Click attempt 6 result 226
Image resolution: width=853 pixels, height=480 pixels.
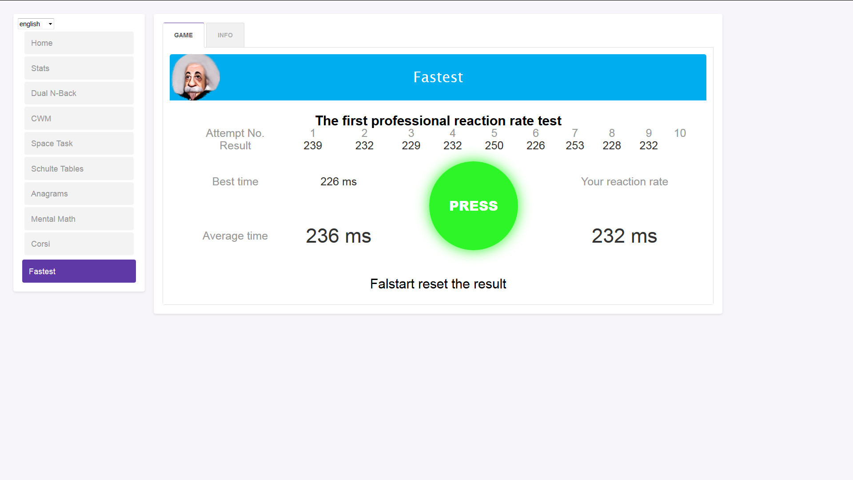[x=535, y=146]
